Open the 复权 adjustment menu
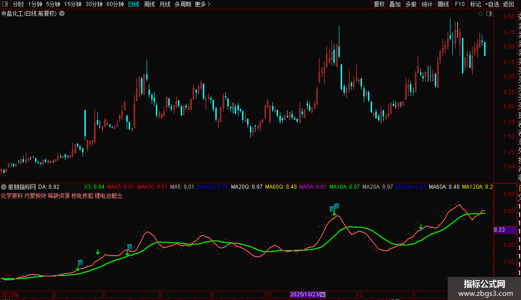 (379, 4)
